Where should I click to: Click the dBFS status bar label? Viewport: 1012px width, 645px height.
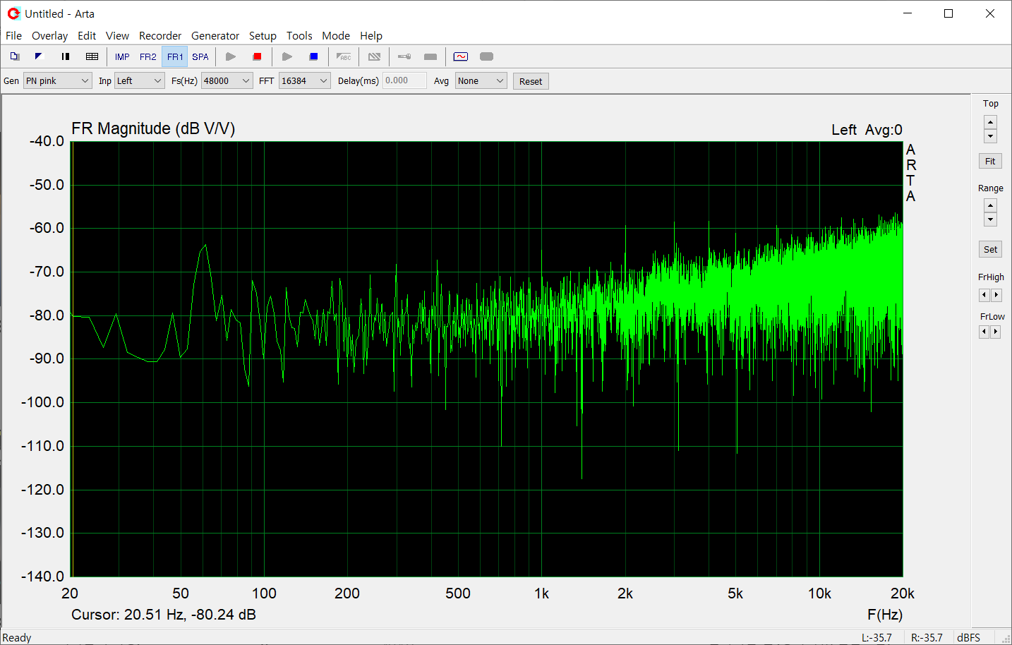click(968, 637)
